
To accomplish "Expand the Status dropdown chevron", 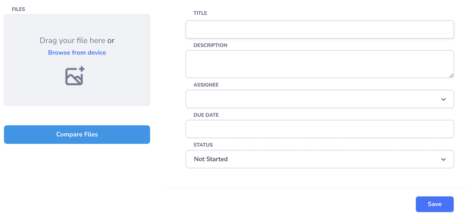I will [444, 159].
